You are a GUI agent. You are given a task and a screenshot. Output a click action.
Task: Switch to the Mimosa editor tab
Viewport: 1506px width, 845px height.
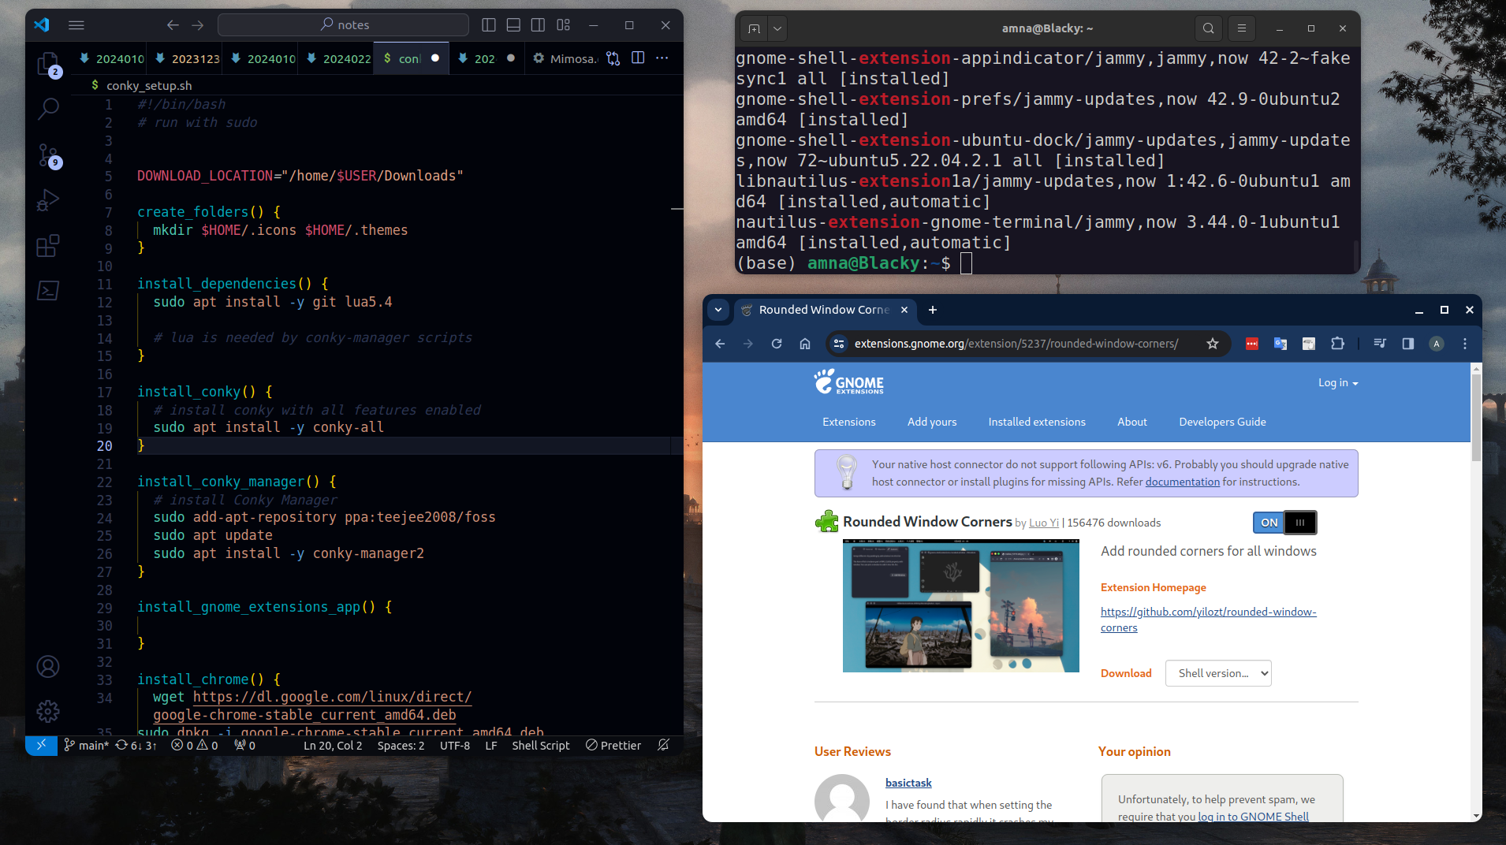click(565, 58)
